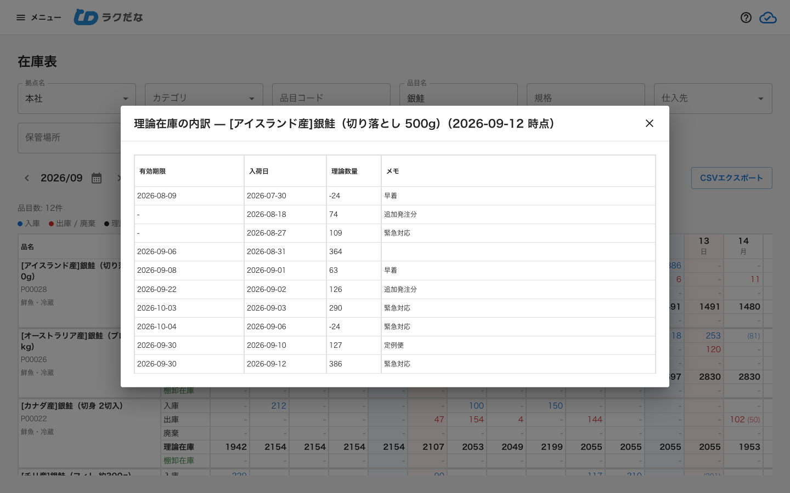
Task: Close the 理論在庫の内訳 dialog
Action: point(650,123)
